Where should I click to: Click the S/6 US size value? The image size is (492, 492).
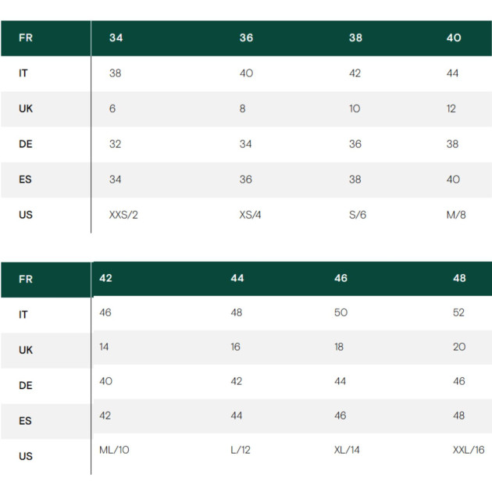coord(357,215)
